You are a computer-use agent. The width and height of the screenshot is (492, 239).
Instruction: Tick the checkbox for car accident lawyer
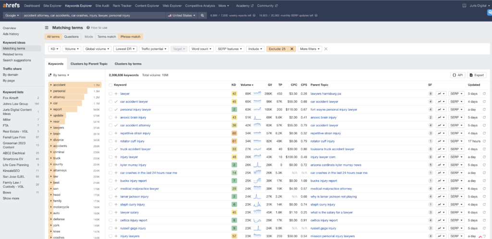coord(111,102)
